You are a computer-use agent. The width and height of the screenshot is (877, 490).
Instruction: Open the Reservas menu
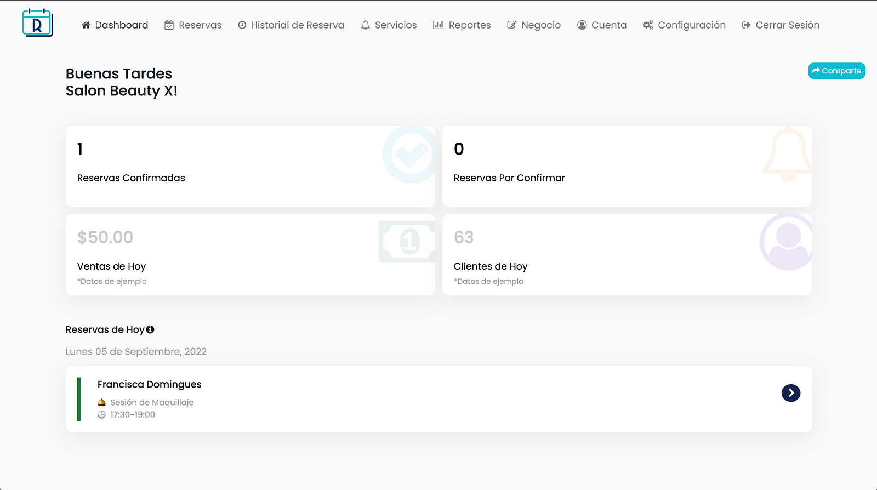point(193,25)
